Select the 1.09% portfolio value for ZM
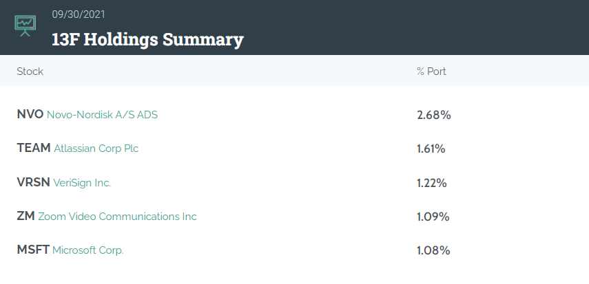The width and height of the screenshot is (589, 284). (x=433, y=217)
